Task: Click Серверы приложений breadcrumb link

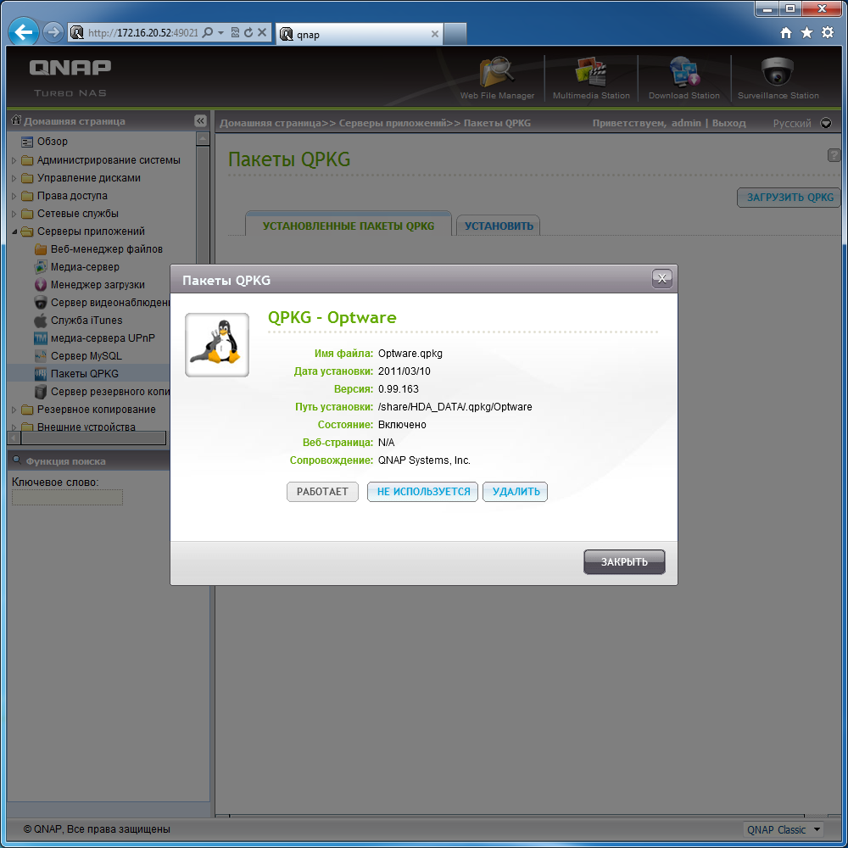Action: point(393,123)
